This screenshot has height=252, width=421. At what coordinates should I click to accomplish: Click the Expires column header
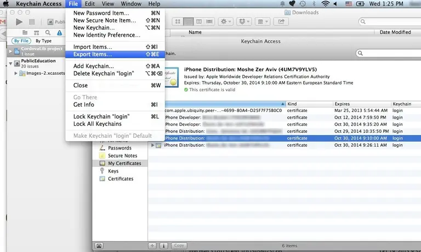pyautogui.click(x=362, y=104)
